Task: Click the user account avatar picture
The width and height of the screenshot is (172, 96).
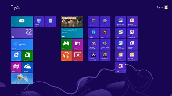Action: coord(166,7)
